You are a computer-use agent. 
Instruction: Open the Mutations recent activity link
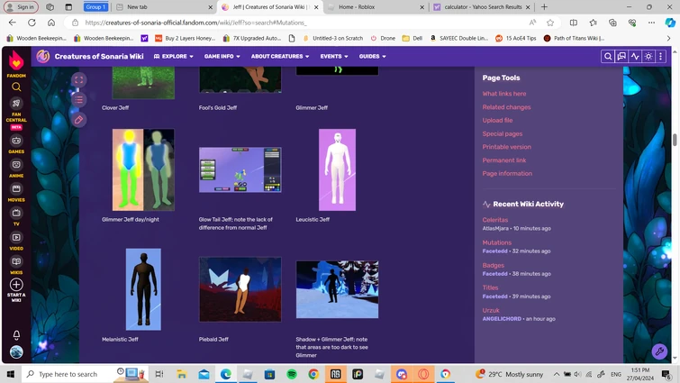496,242
